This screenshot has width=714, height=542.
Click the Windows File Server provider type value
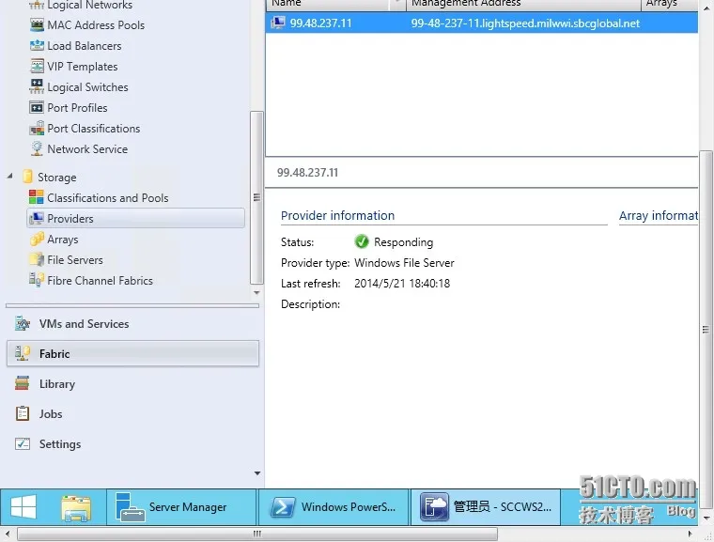click(x=404, y=263)
